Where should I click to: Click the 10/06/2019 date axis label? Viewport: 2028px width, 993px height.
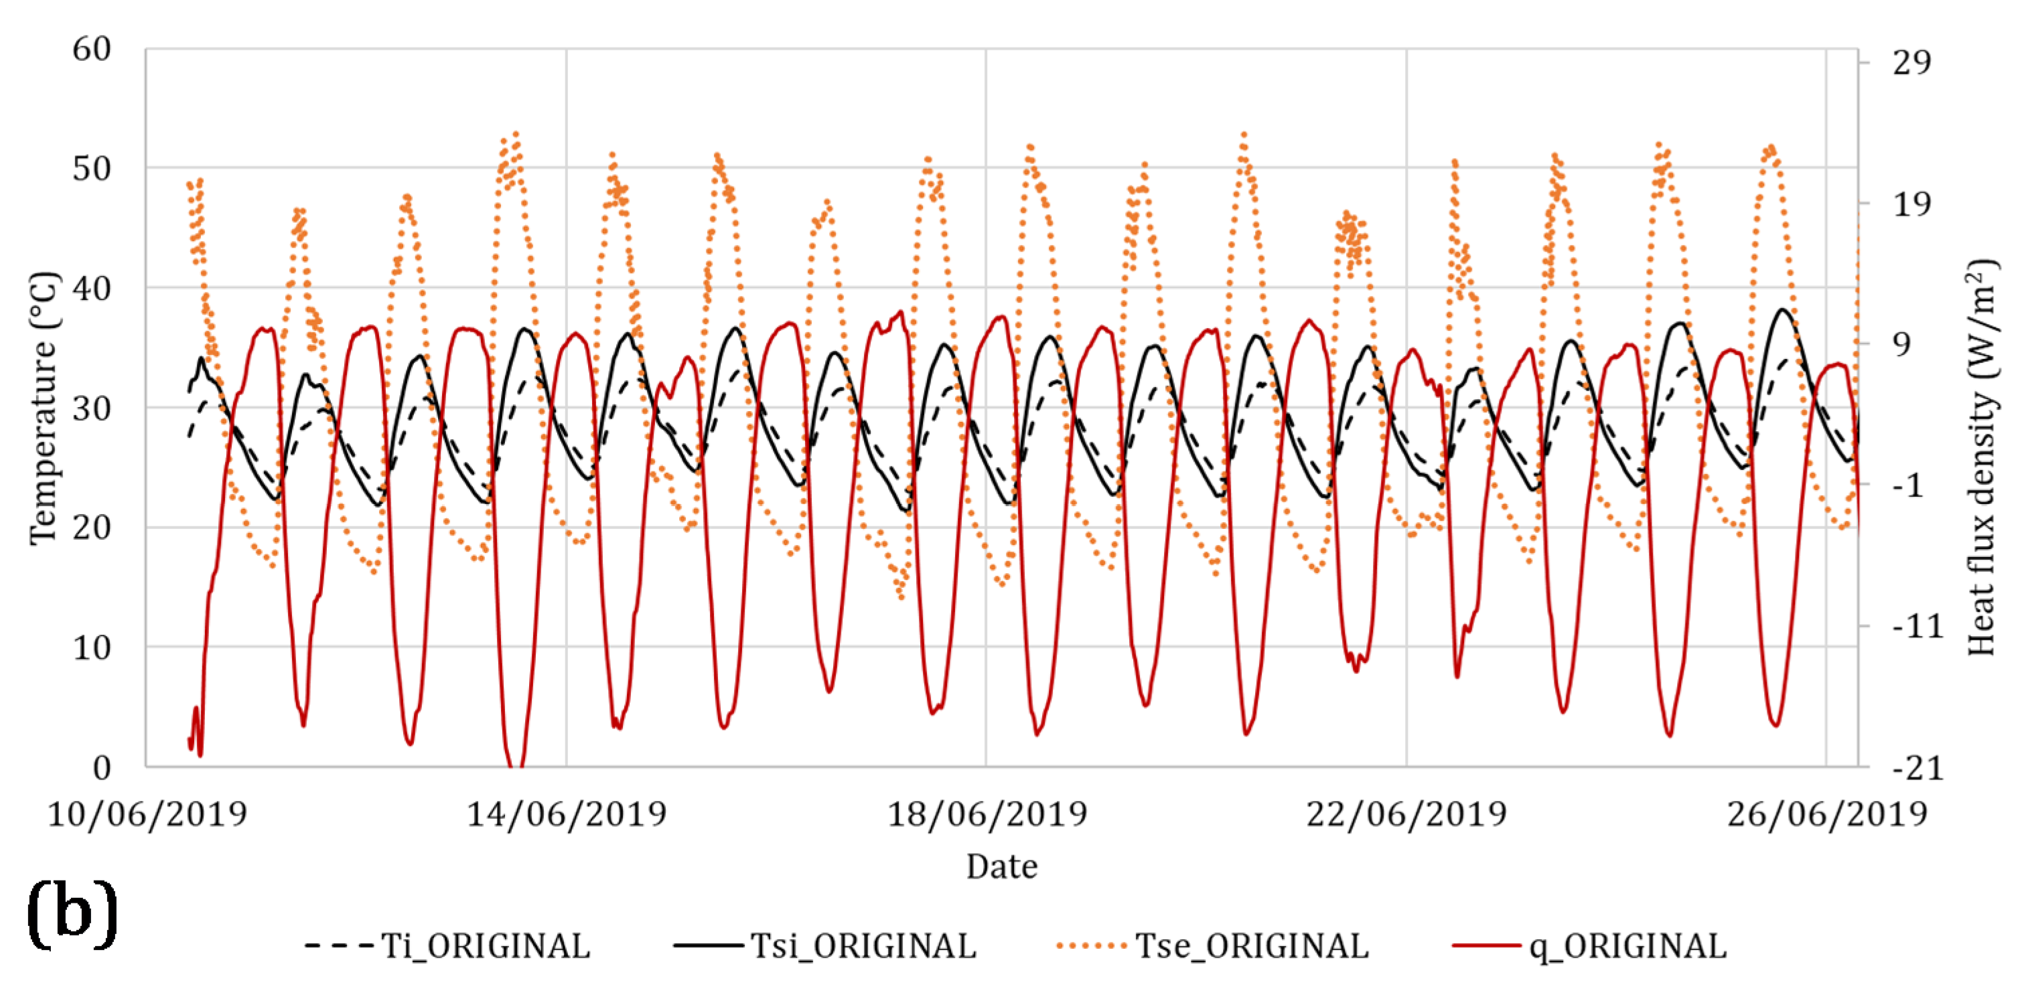point(147,814)
